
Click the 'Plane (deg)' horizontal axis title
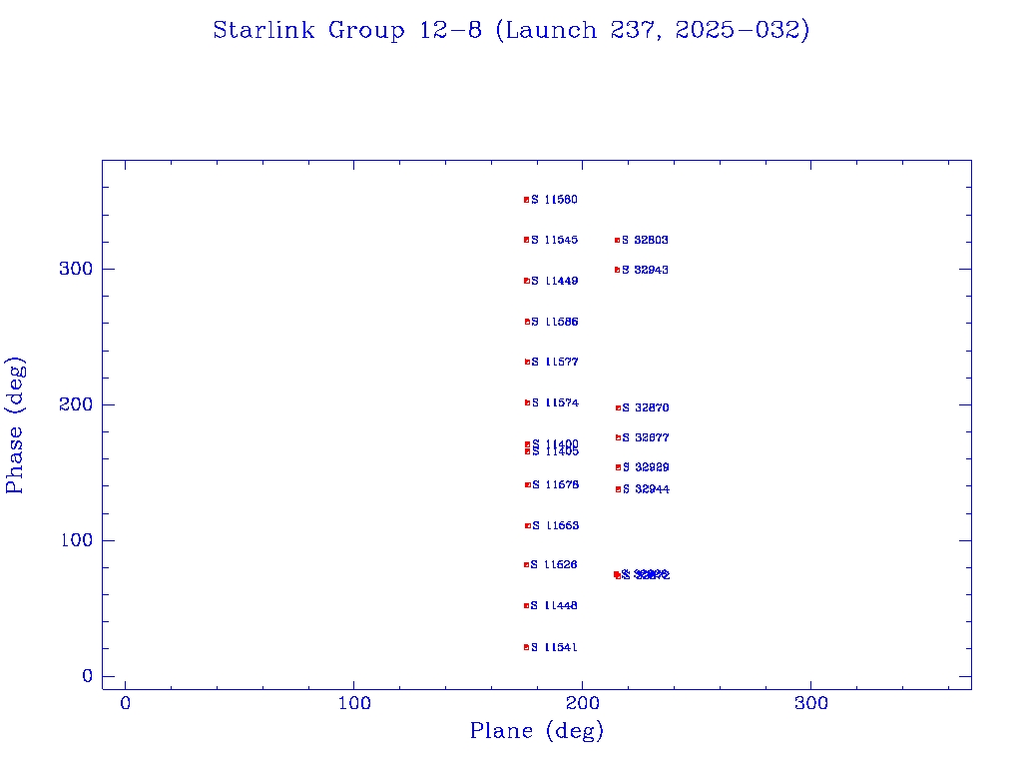click(x=537, y=730)
